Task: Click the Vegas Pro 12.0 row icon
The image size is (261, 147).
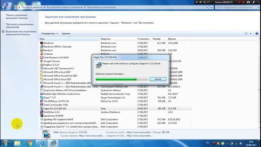Action: coord(42,109)
